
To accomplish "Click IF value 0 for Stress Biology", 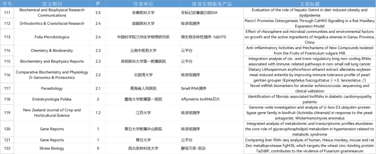I will [x=98, y=148].
